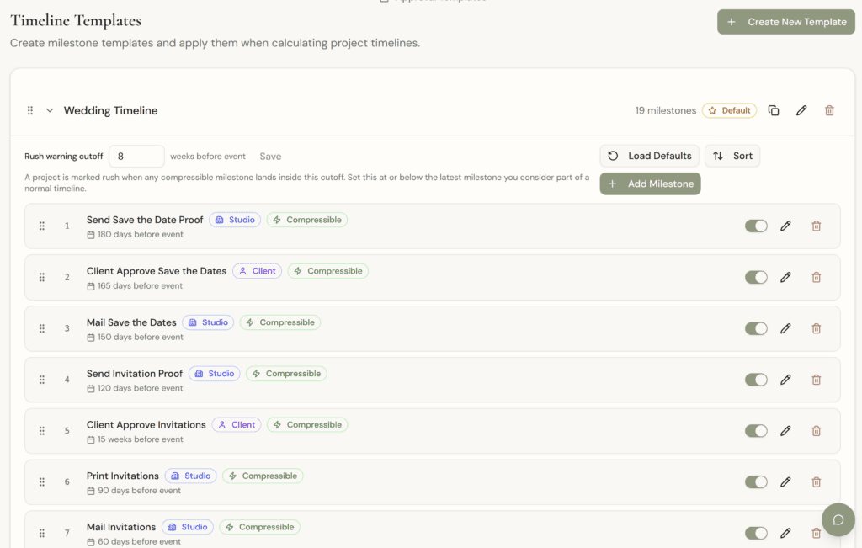Edit Send Save the Date Proof milestone

[785, 226]
